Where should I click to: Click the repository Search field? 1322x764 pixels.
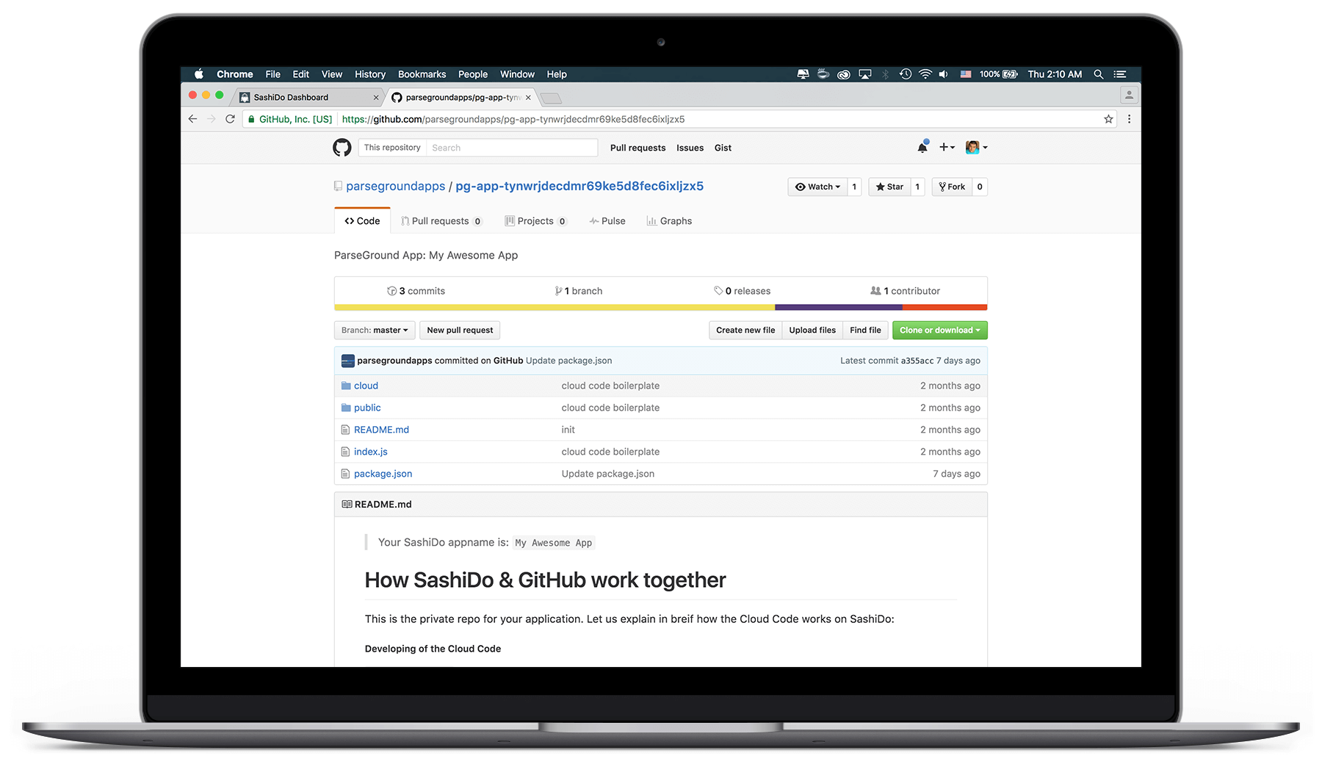pos(512,148)
